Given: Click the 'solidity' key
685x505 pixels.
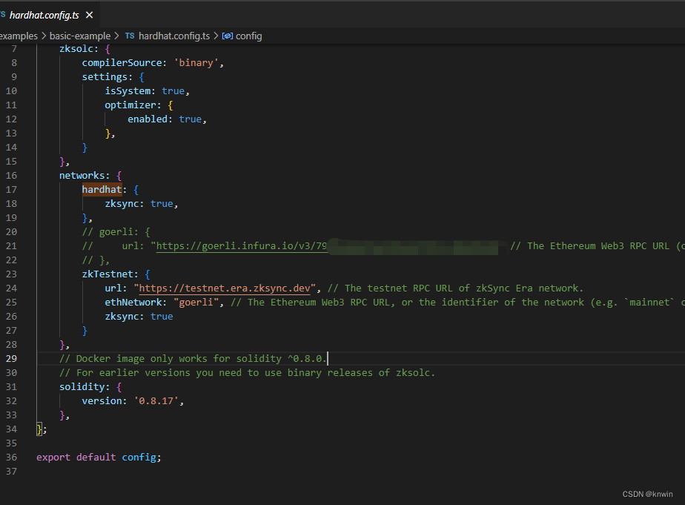Looking at the screenshot, I should coord(82,387).
